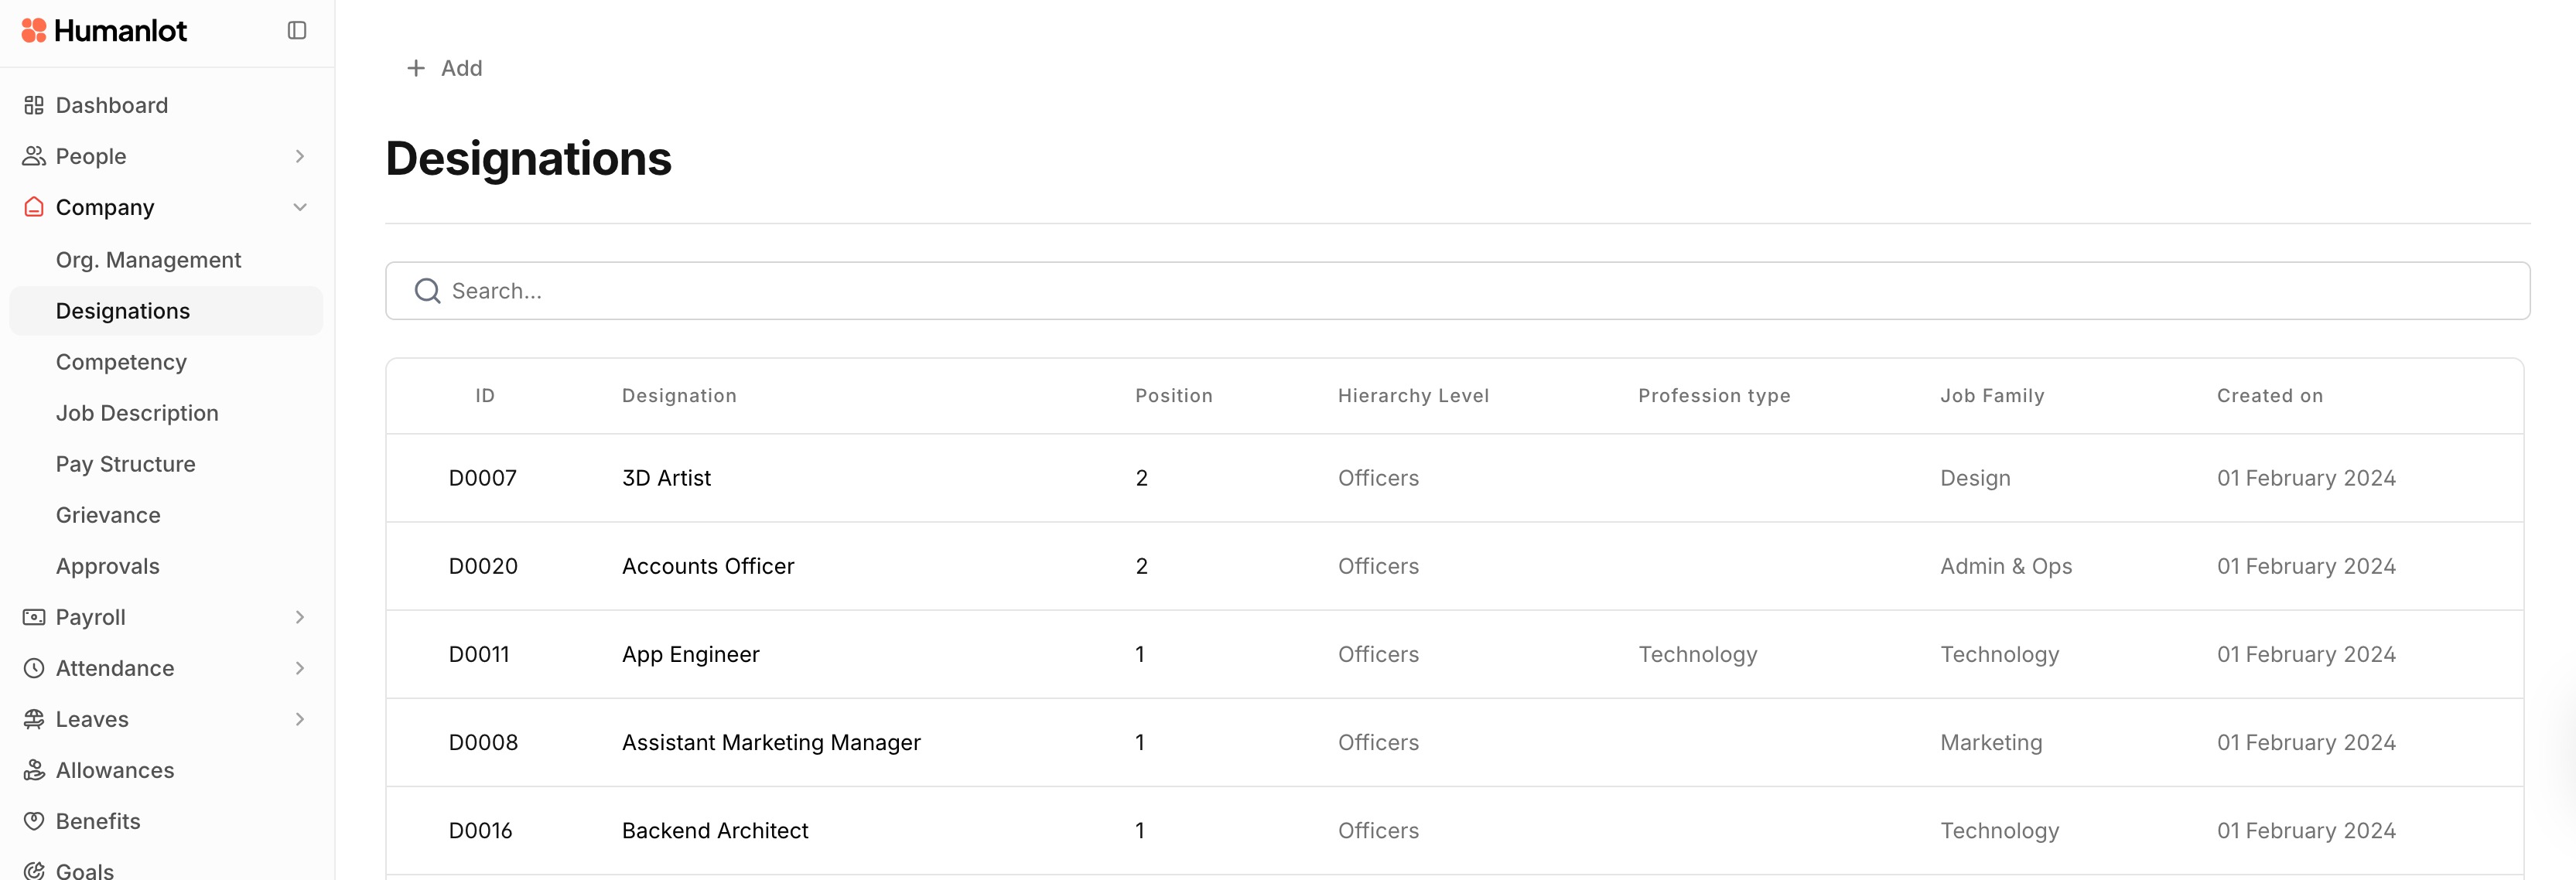Viewport: 2576px width, 880px height.
Task: Click the Attendance clock icon
Action: coord(34,668)
